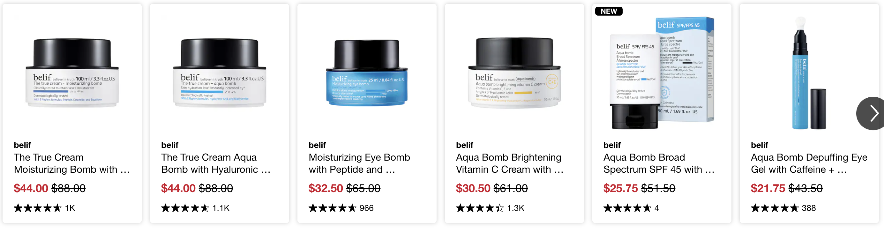Click the 388 reviews star rating
884x229 pixels.
[783, 208]
